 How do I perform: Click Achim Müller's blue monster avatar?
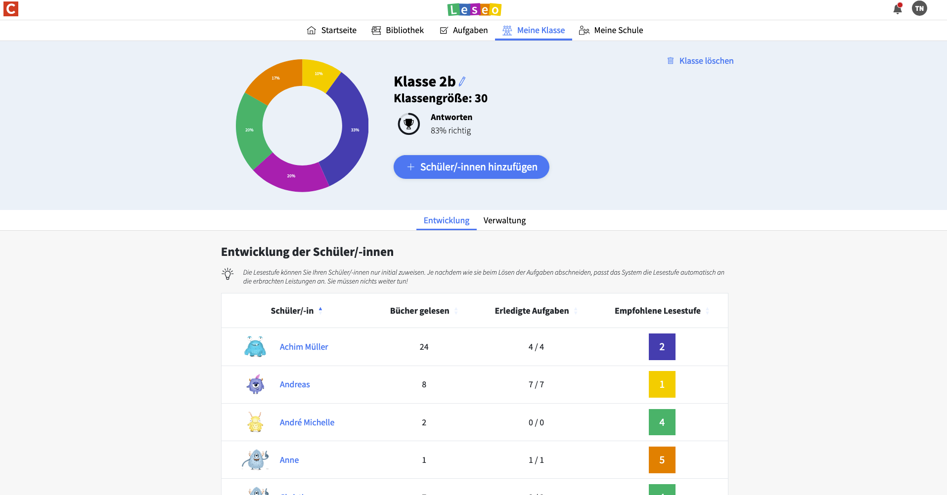tap(255, 347)
